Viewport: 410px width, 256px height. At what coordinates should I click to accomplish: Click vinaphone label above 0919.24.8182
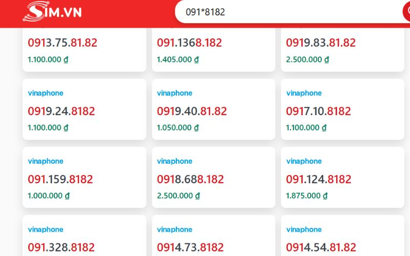(x=46, y=93)
